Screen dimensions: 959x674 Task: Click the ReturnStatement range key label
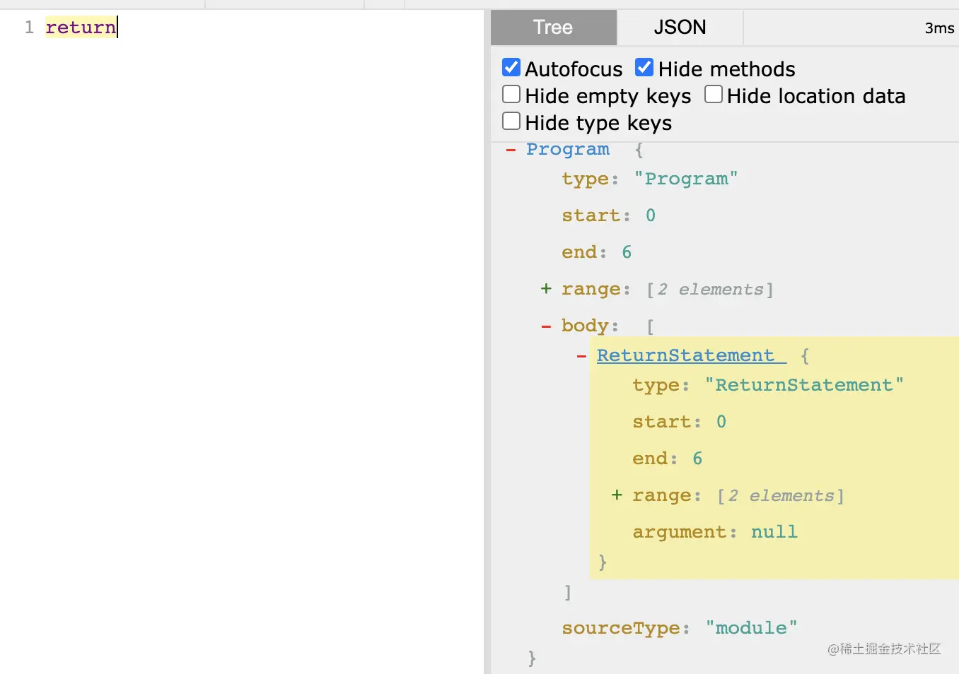(x=662, y=495)
